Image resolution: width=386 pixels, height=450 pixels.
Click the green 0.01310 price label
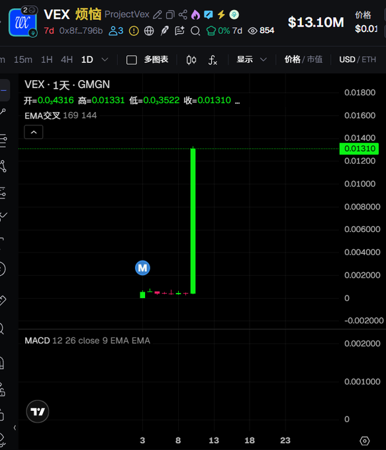point(359,148)
